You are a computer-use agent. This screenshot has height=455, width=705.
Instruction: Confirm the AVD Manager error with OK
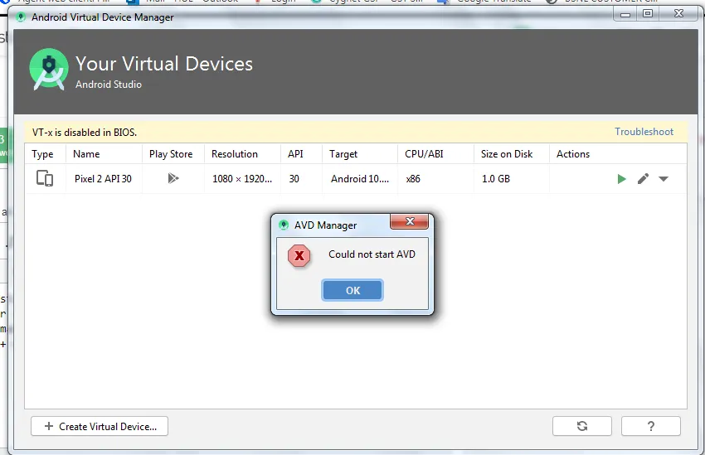352,290
